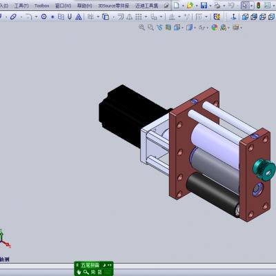Select the Point sketch tool
Viewport: 276px width, 276px height.
click(x=52, y=17)
